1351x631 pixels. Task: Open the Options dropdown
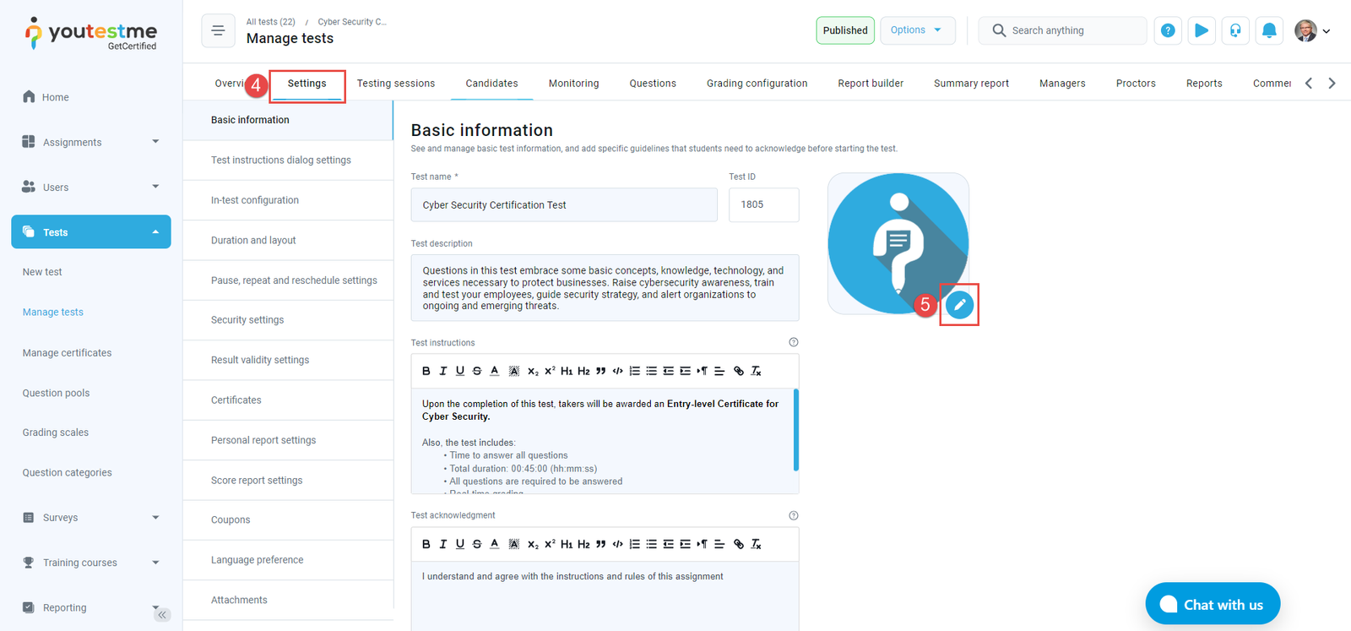click(917, 30)
